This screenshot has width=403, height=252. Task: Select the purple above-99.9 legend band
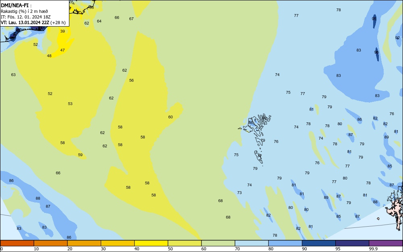[x=386, y=243]
